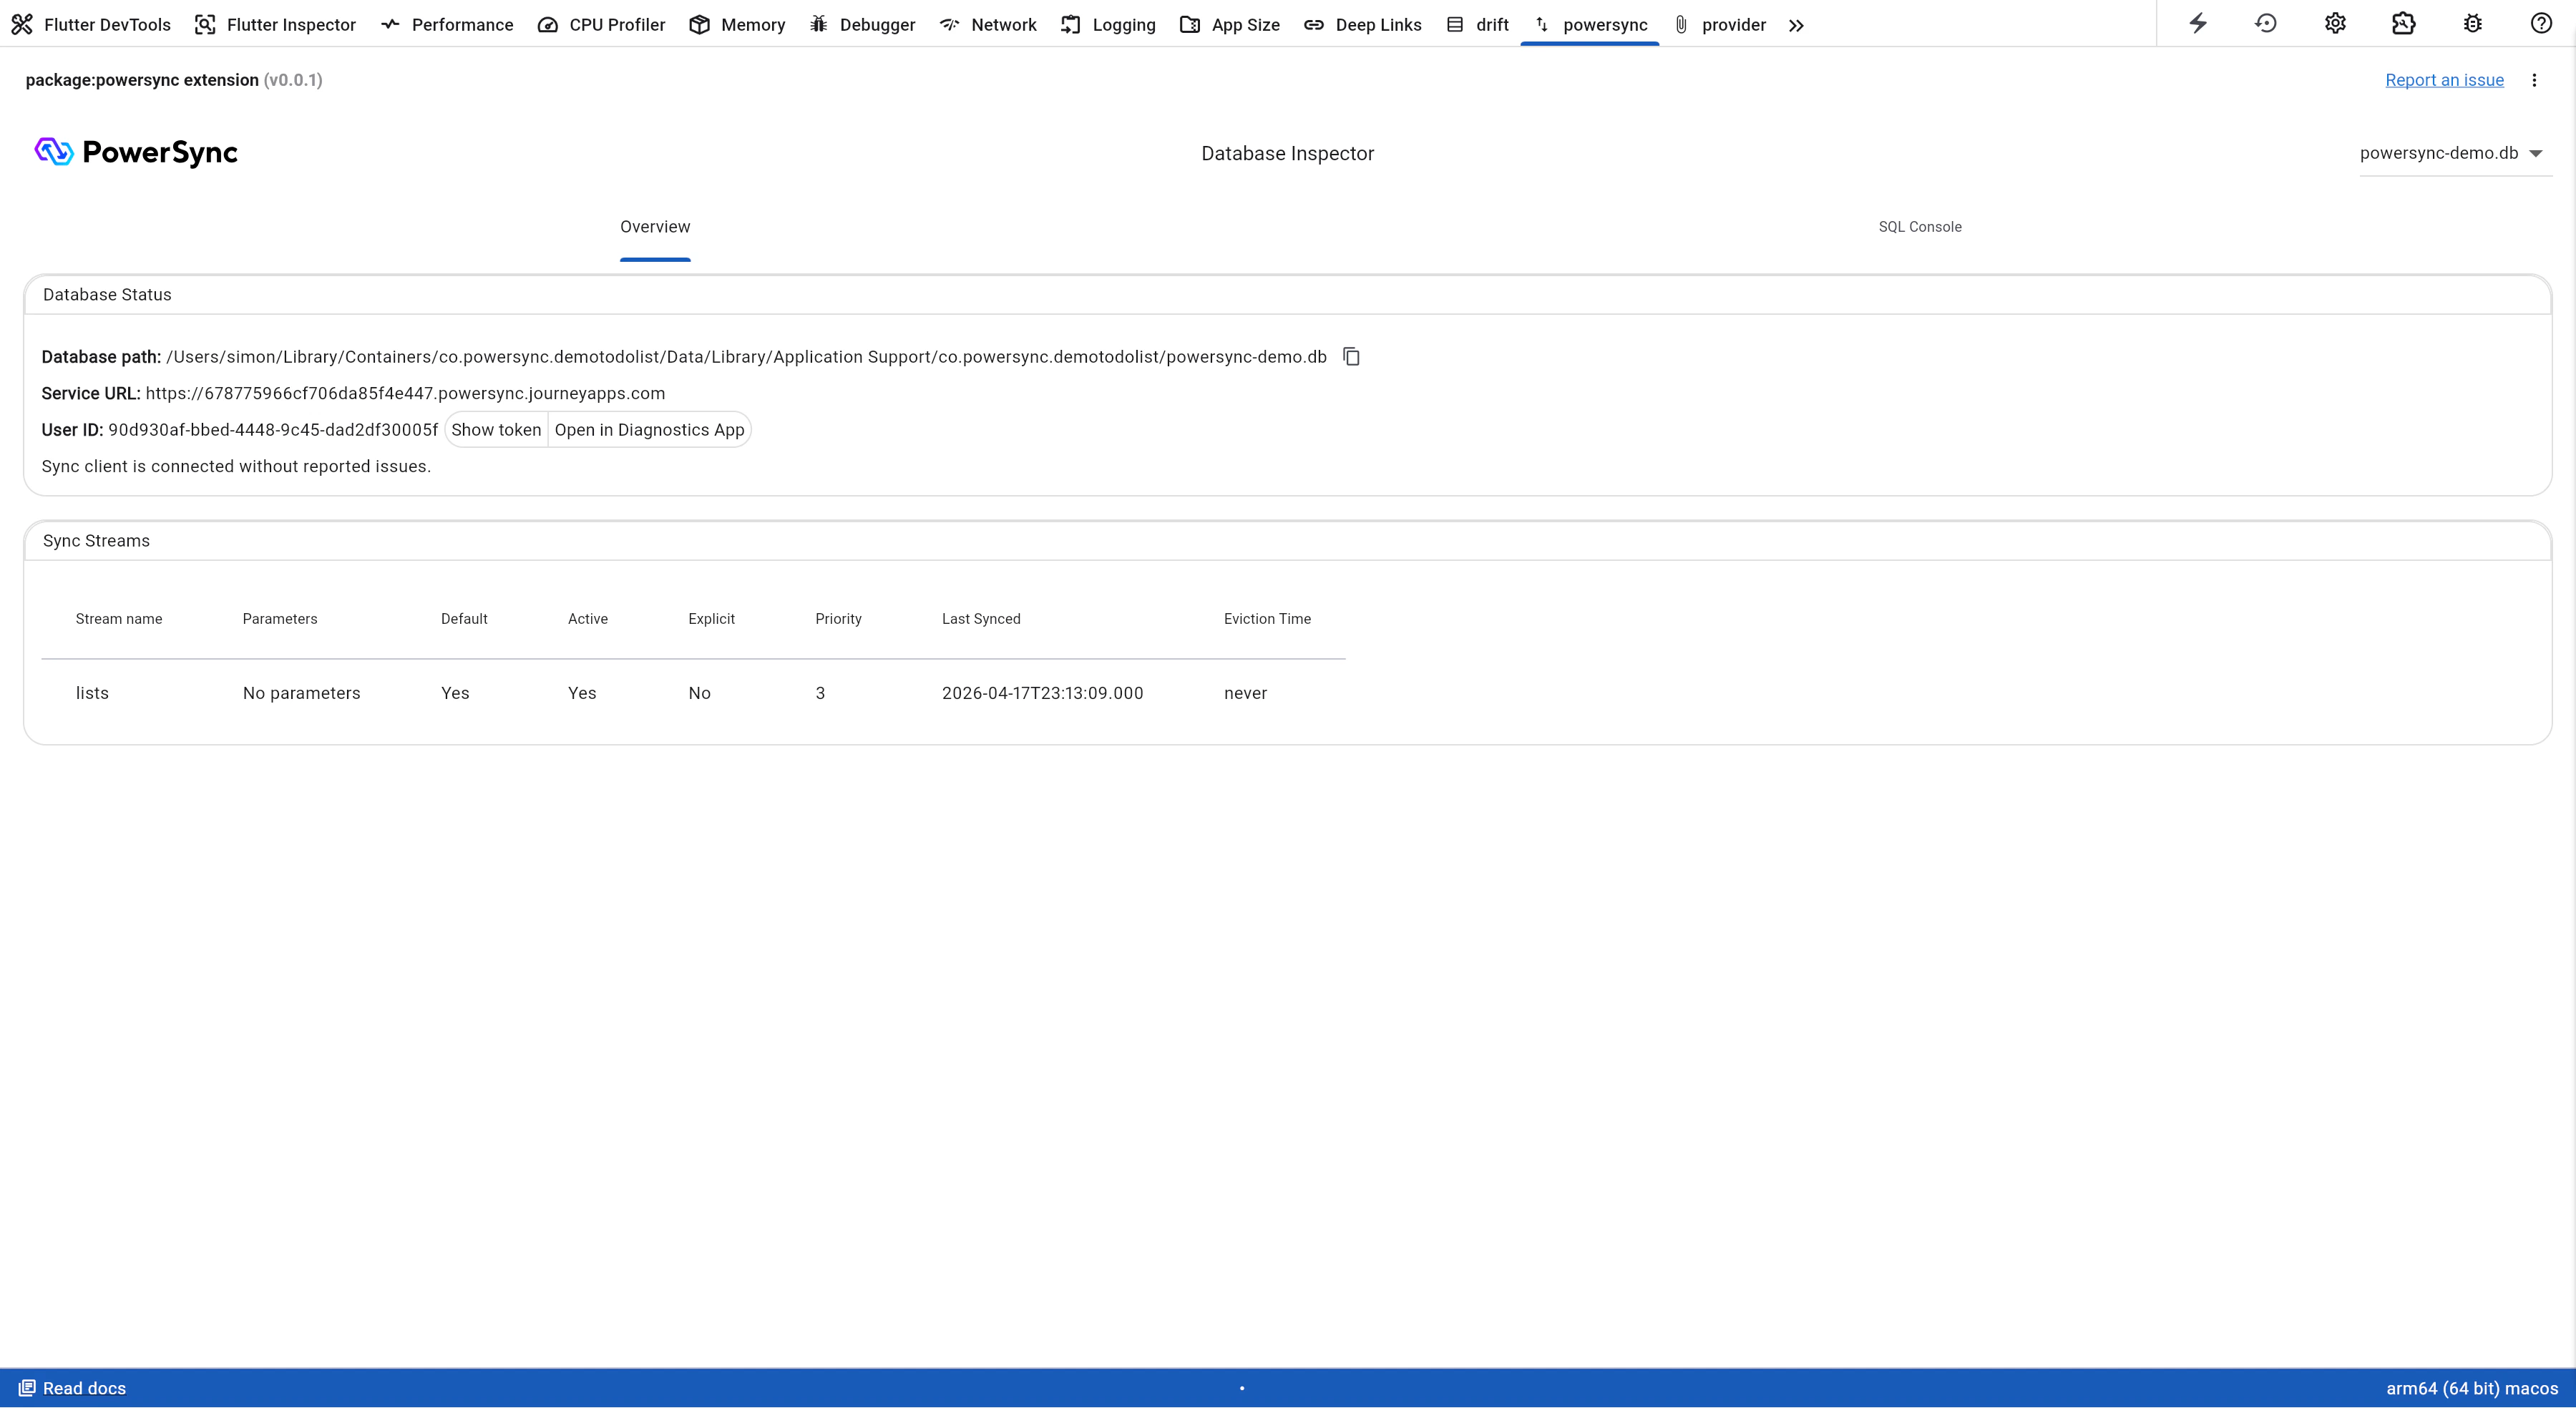Viewport: 2576px width, 1408px height.
Task: Open the CPU Profiler tab
Action: point(601,24)
